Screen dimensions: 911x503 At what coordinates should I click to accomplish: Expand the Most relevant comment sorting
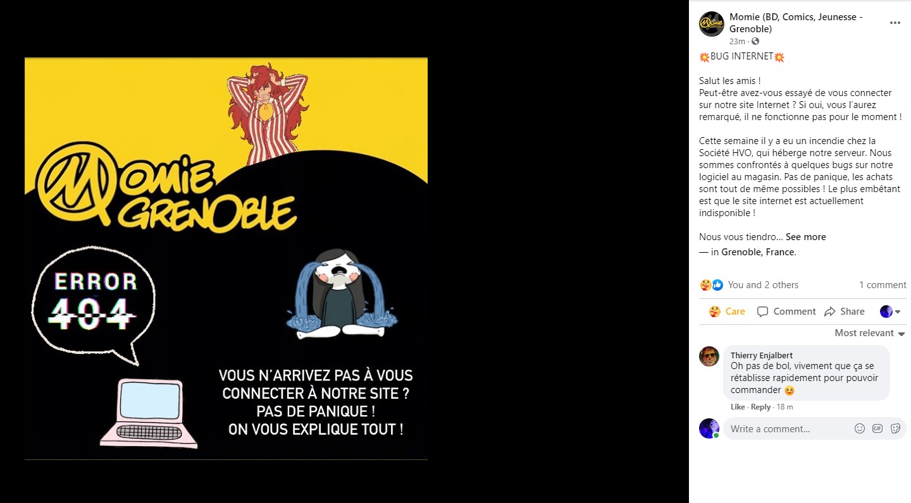(870, 333)
